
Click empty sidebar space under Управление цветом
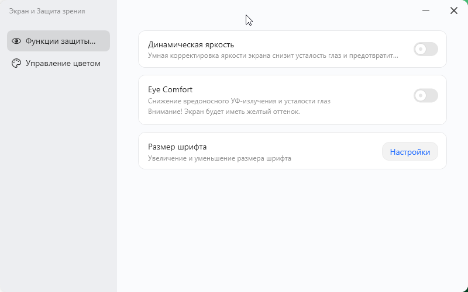pos(58,175)
